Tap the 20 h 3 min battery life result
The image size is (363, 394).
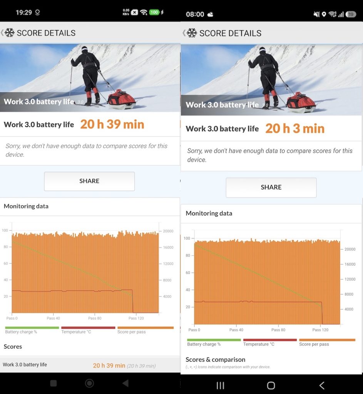[294, 129]
